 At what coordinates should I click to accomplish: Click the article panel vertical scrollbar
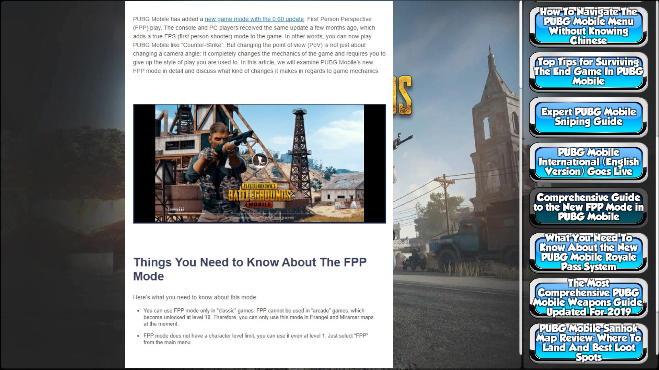pyautogui.click(x=521, y=45)
